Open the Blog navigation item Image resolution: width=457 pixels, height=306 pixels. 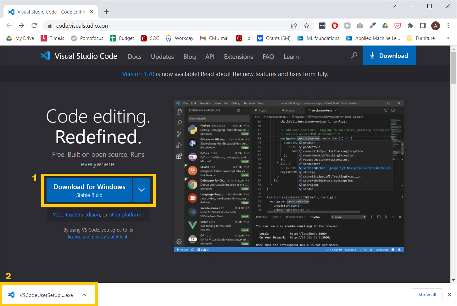coord(189,57)
